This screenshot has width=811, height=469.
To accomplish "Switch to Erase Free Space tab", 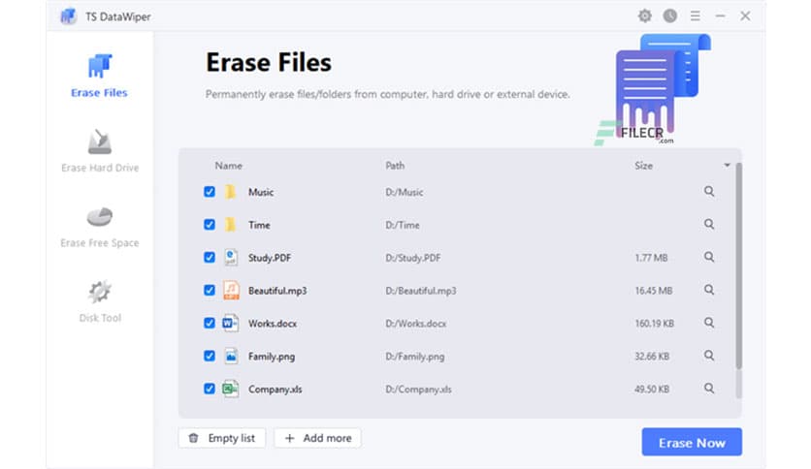I will 100,226.
